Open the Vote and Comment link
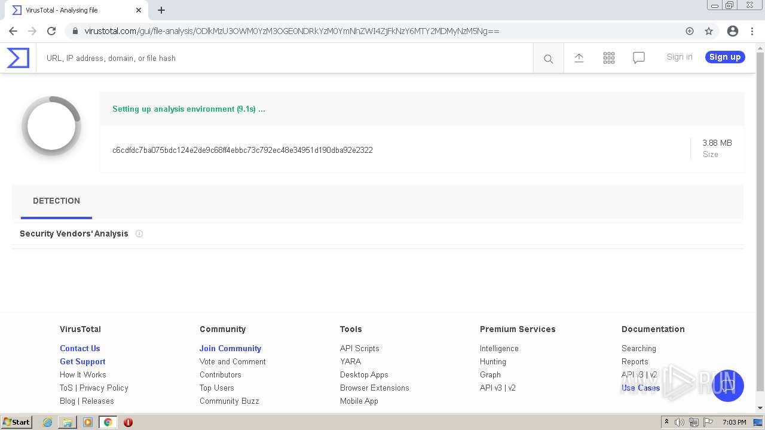 click(232, 361)
